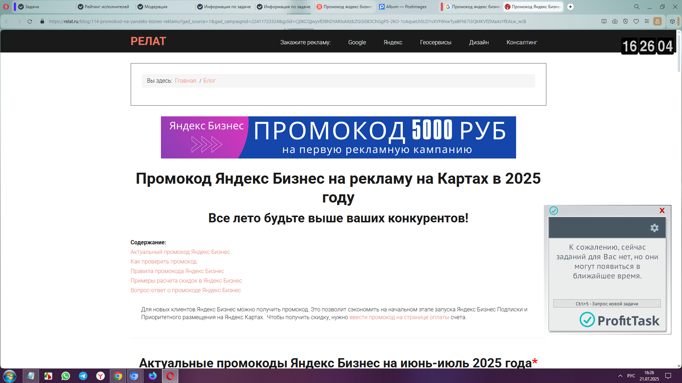Open the Google menu item in site header
Viewport: 682px width, 383px height.
pyautogui.click(x=357, y=42)
